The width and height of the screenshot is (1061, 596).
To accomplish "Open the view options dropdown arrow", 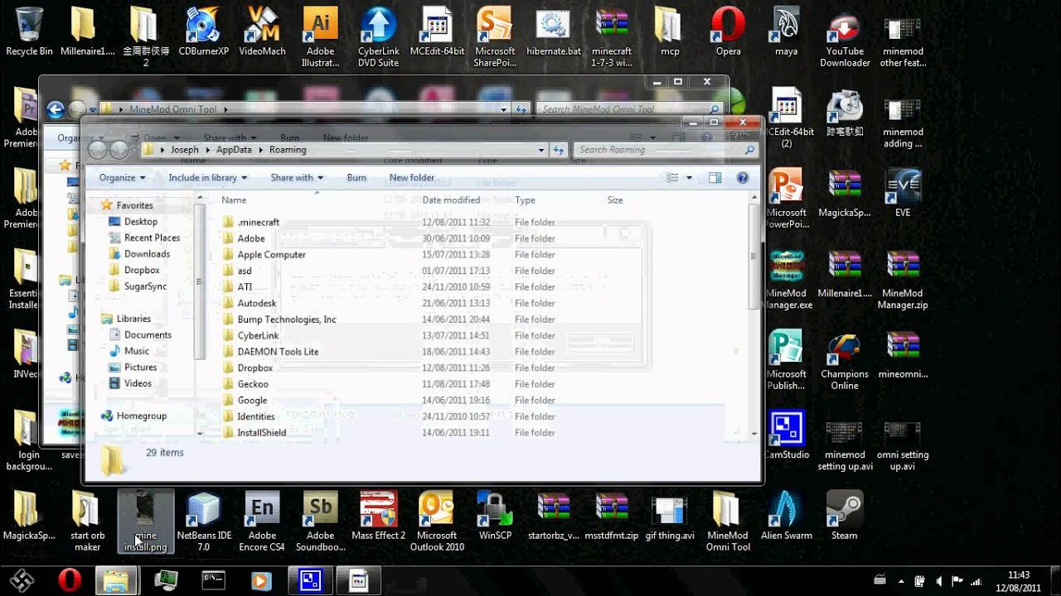I will pos(689,177).
